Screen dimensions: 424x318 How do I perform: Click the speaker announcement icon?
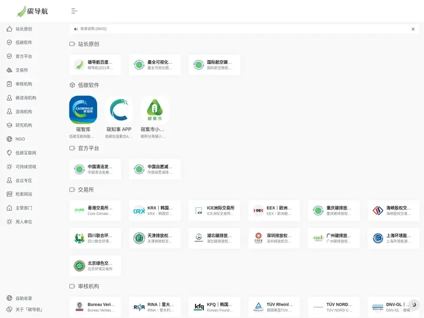tap(76, 29)
